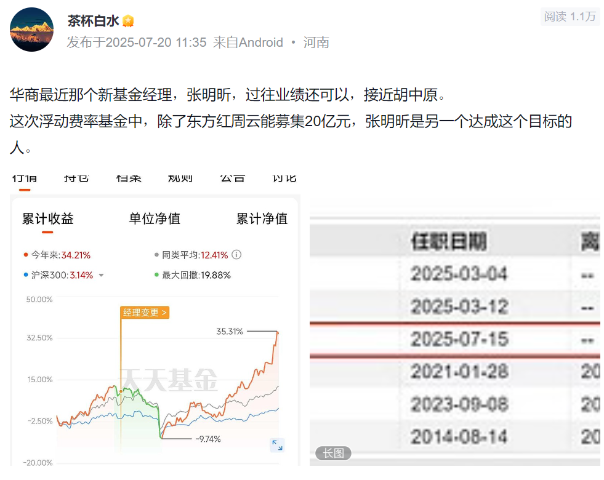Expand the 沪深300 benchmark dropdown arrow
Viewport: 604px width, 480px height.
point(102,275)
